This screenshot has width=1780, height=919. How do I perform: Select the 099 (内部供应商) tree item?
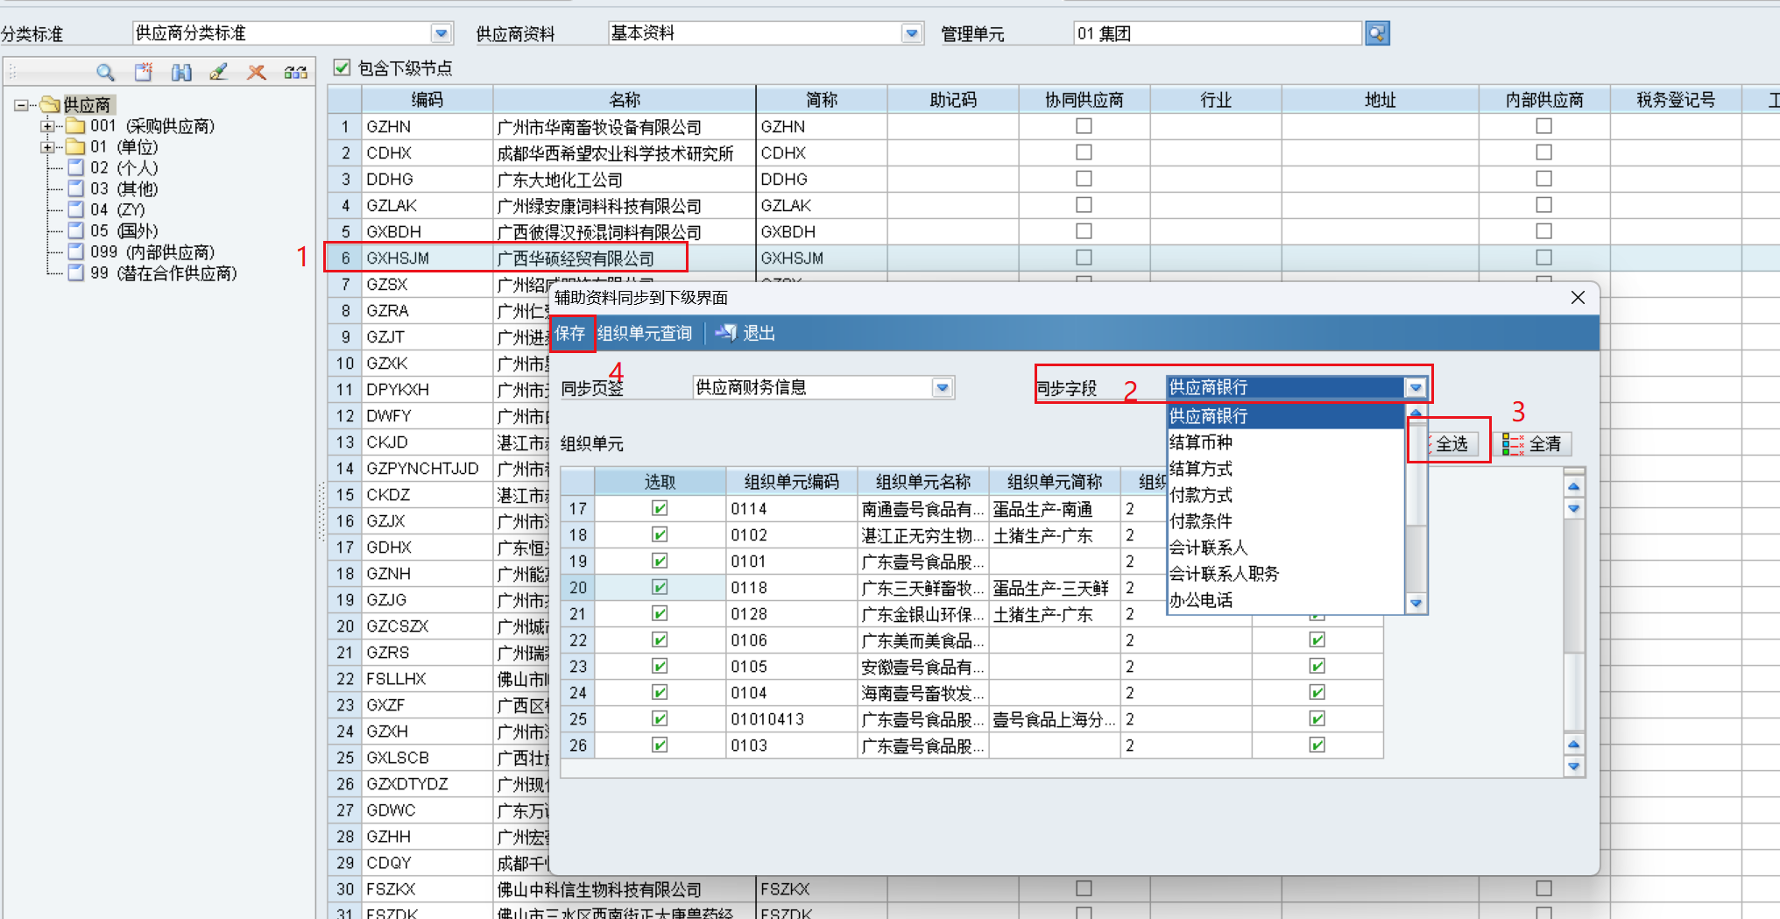point(152,252)
